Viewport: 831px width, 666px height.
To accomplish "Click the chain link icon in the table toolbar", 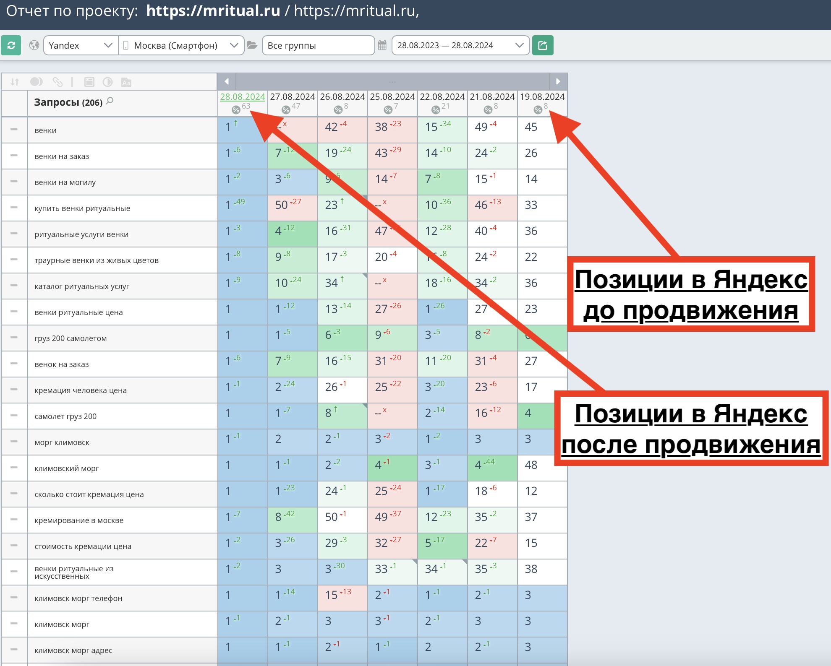I will tap(57, 82).
